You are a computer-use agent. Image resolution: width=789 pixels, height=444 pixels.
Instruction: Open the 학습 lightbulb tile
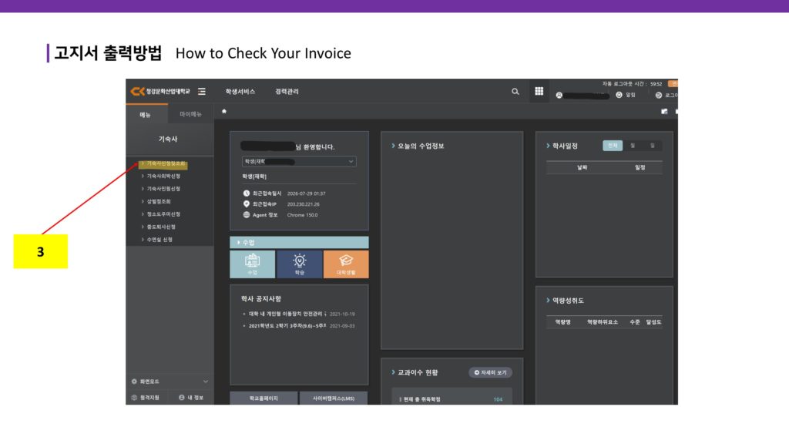[300, 264]
